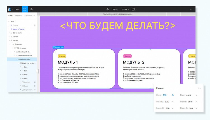Click the Block List modul... list icon
Screen dimensions: 210x120
click(x=21, y=63)
